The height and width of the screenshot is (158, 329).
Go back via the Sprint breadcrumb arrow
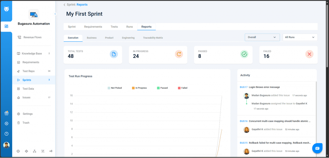64,5
